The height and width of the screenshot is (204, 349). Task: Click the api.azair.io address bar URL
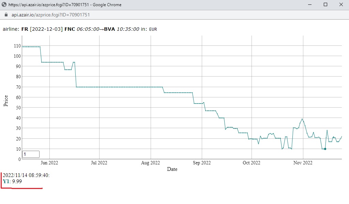pyautogui.click(x=50, y=15)
